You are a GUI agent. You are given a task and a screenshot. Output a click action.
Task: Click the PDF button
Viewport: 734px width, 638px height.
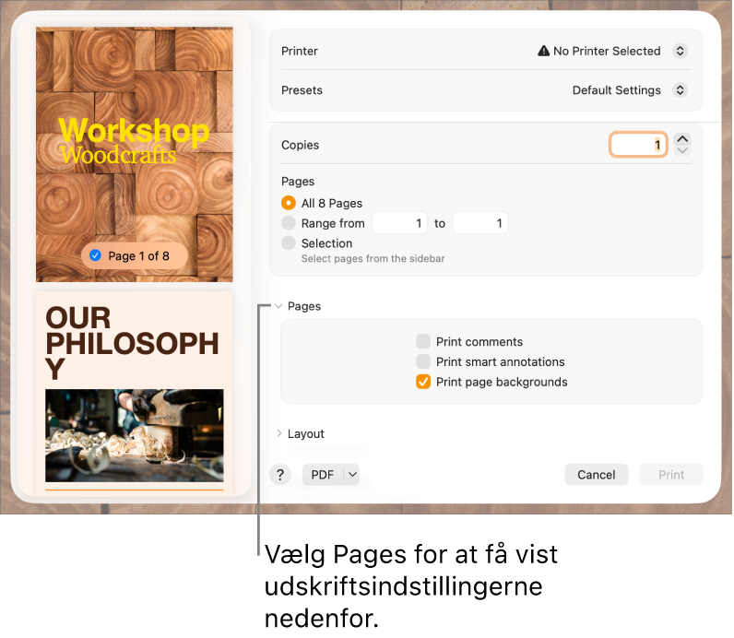(323, 475)
